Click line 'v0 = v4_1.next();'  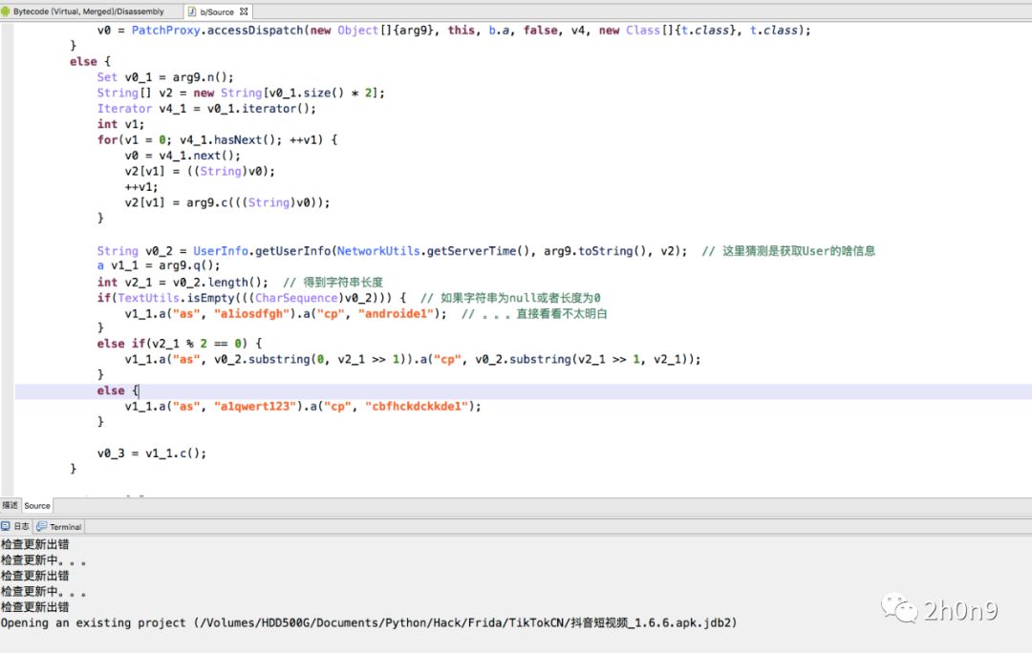pos(183,156)
